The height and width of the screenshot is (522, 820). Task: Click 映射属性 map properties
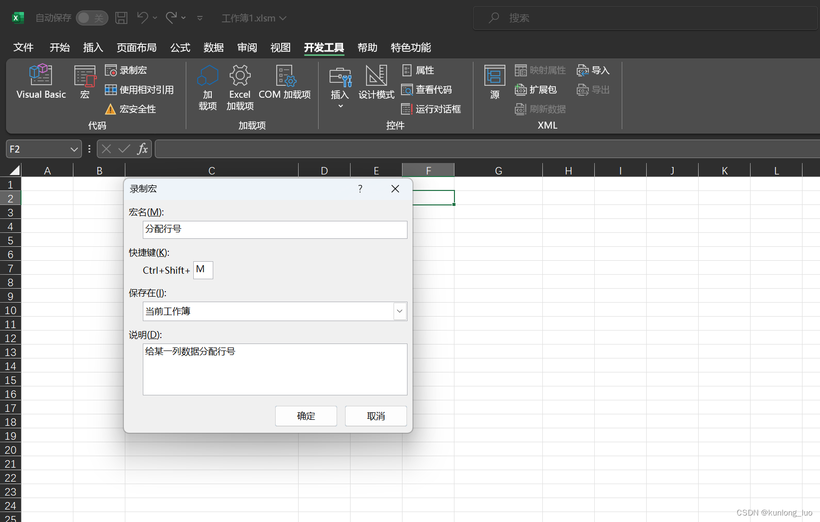click(540, 70)
